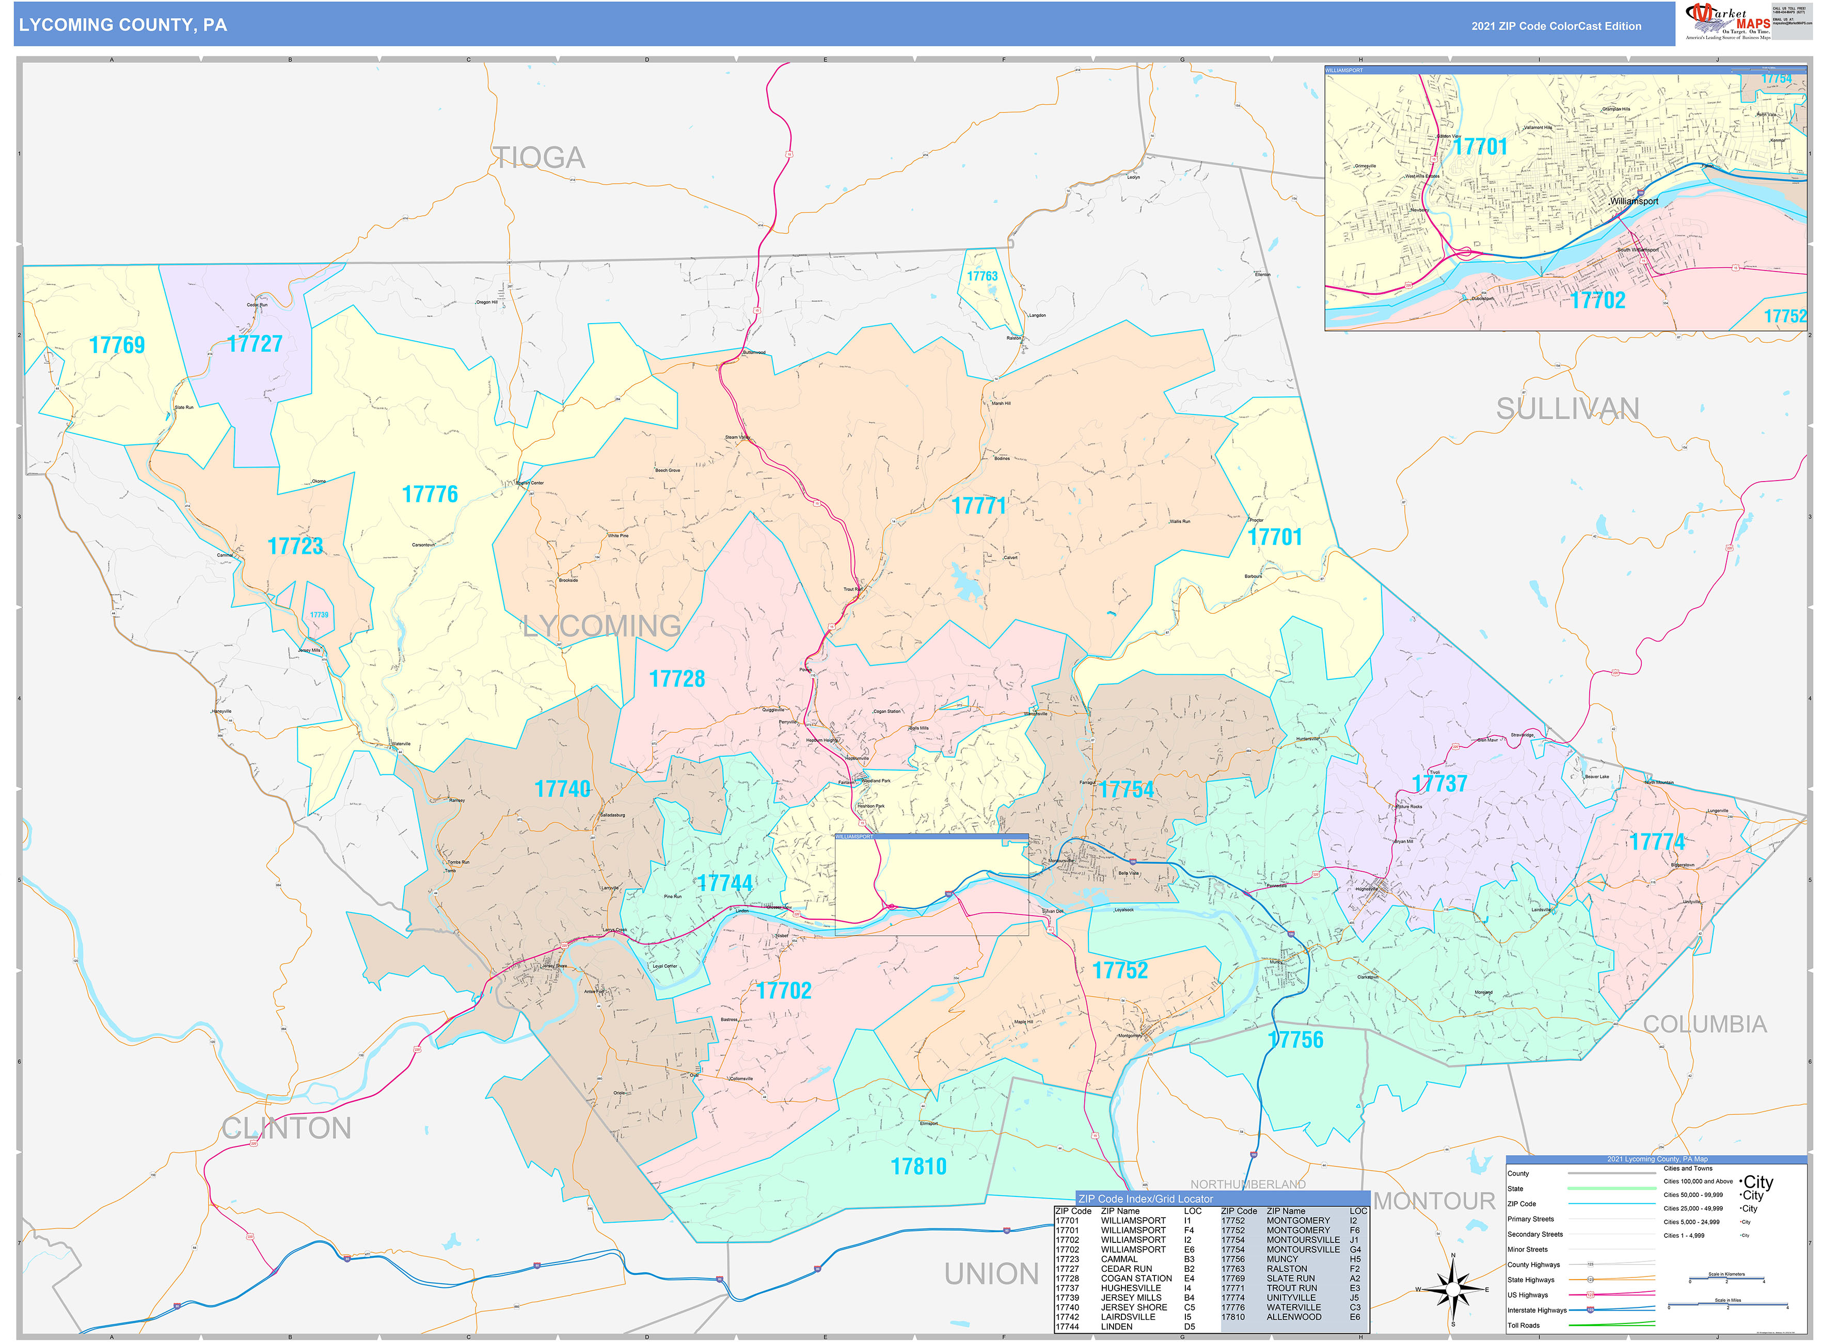Click 17702 label inside the Williamsport inset
This screenshot has height=1342, width=1822.
point(1598,300)
